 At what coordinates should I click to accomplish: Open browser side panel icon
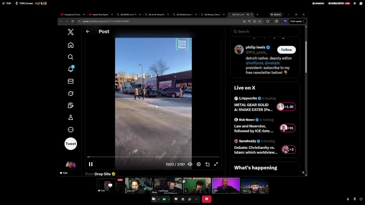coord(276,21)
